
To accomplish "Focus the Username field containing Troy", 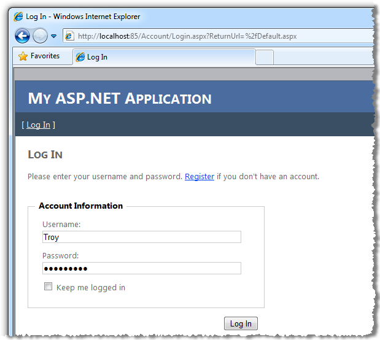I will [x=142, y=237].
